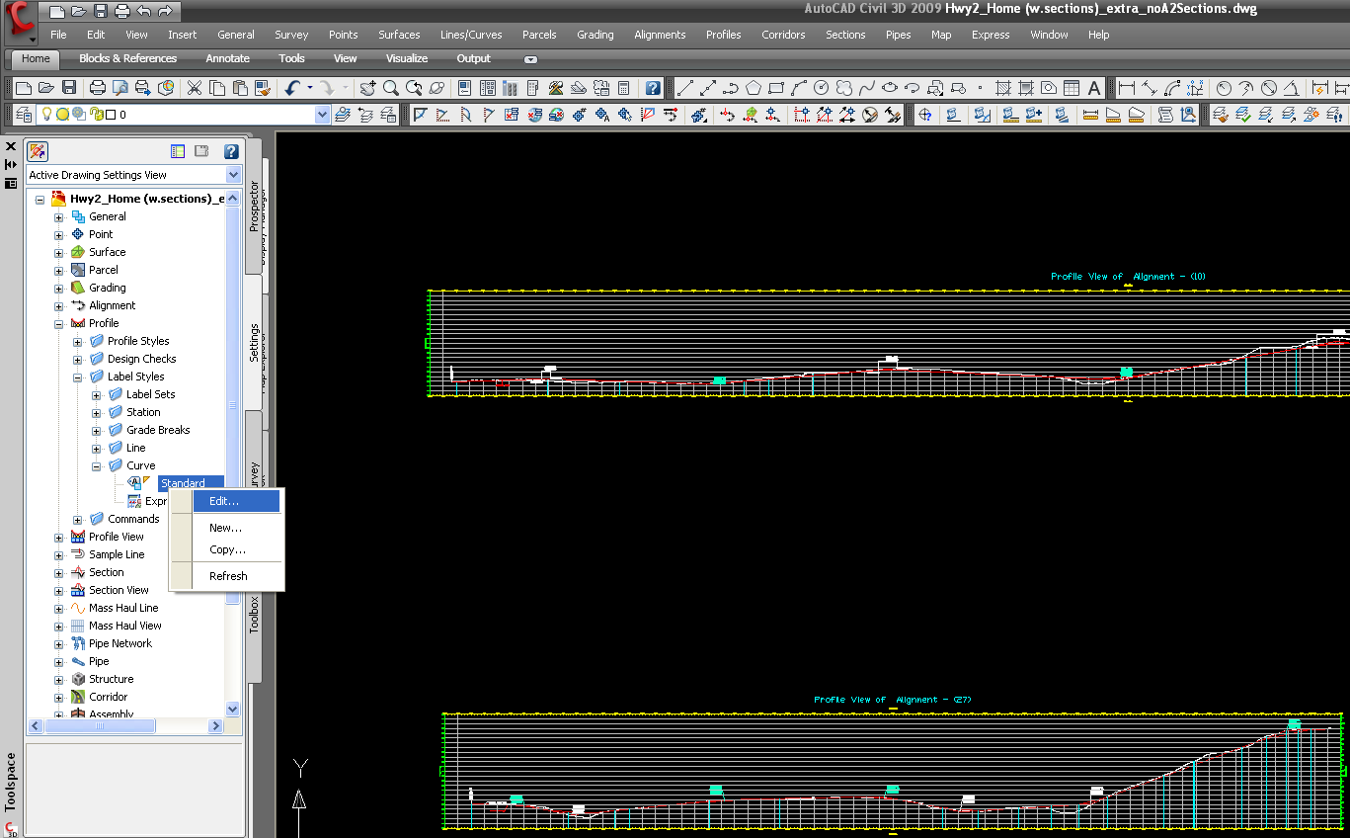
Task: Click the Save diskette icon in the standard toolbar
Action: pos(69,88)
